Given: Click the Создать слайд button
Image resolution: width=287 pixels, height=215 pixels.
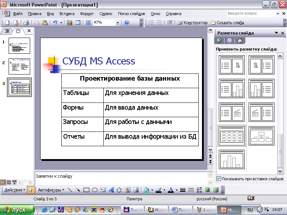Looking at the screenshot, I should click(227, 23).
